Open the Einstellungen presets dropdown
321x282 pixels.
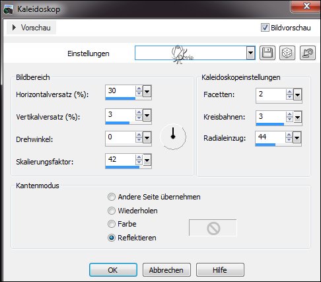click(x=250, y=53)
